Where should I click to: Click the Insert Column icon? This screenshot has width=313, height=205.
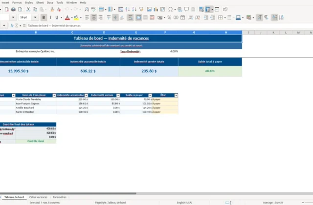[110, 9]
